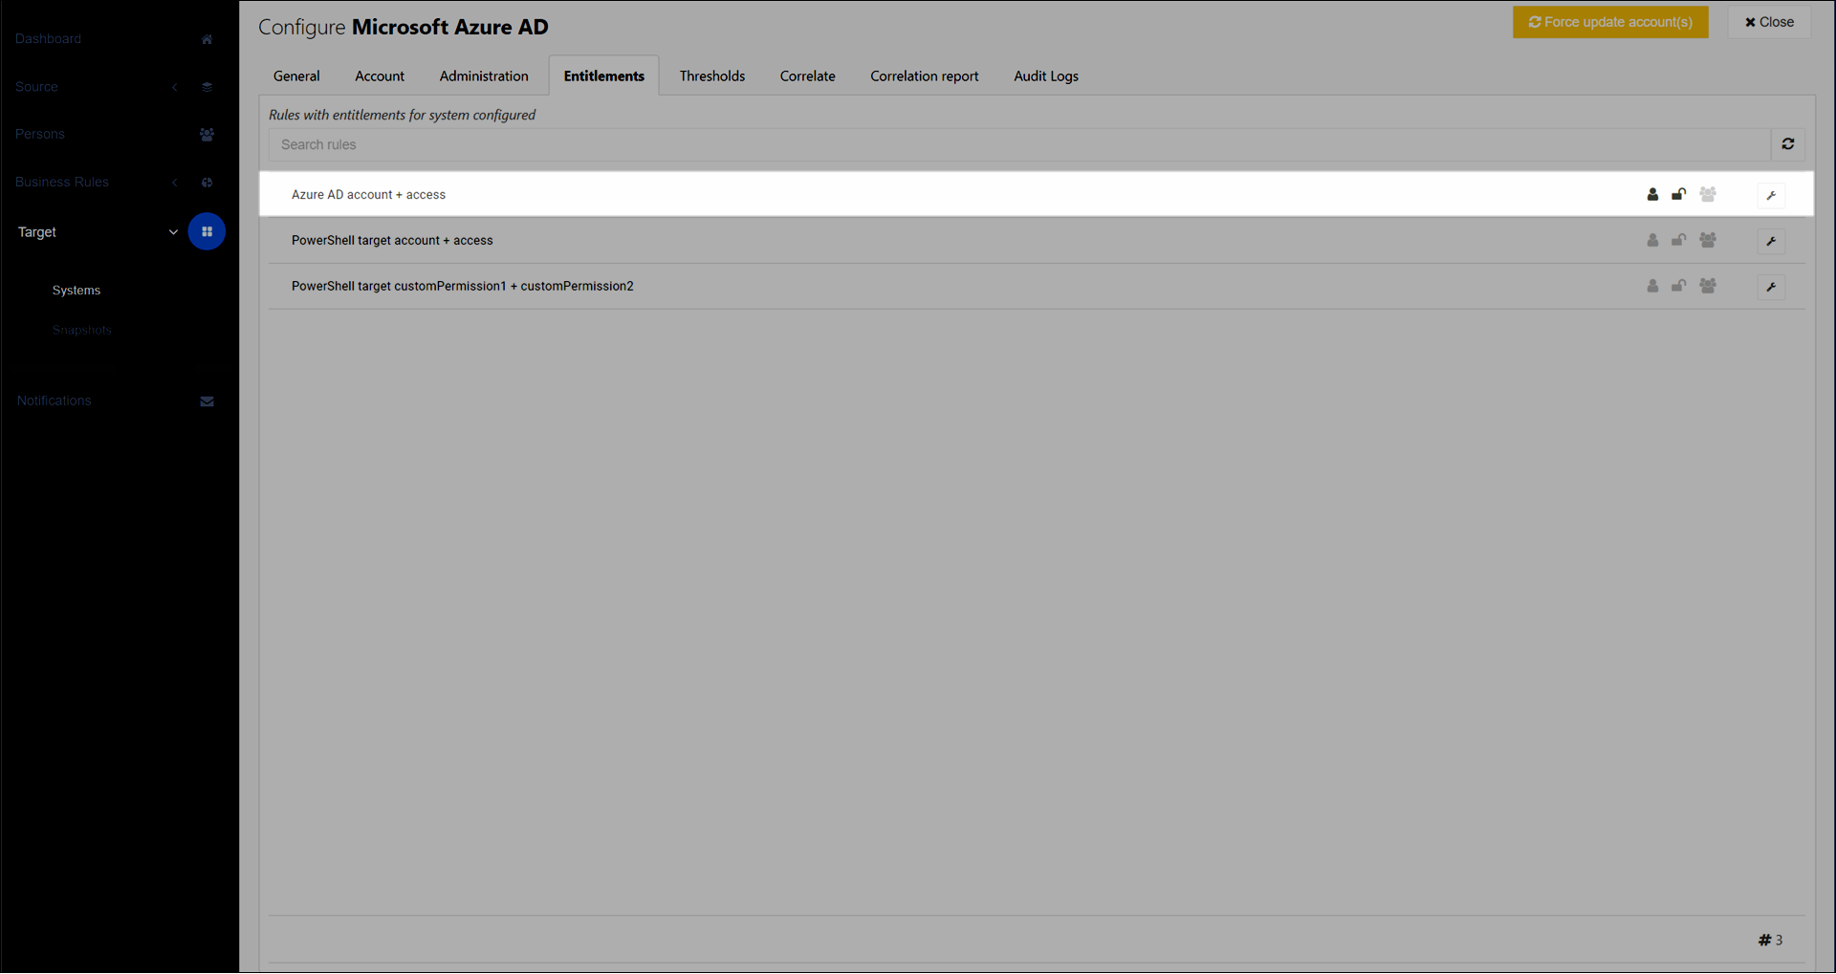This screenshot has height=974, width=1836.
Task: Switch to the Account tab
Action: click(x=380, y=76)
